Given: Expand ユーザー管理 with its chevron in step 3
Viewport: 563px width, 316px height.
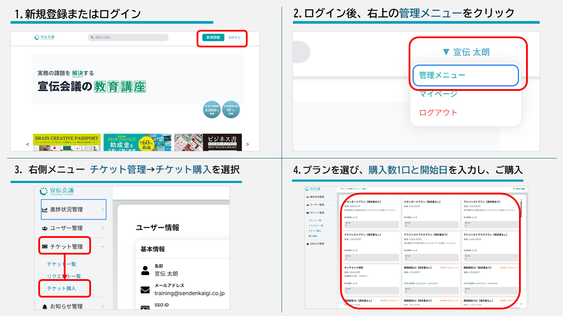Looking at the screenshot, I should tap(103, 228).
